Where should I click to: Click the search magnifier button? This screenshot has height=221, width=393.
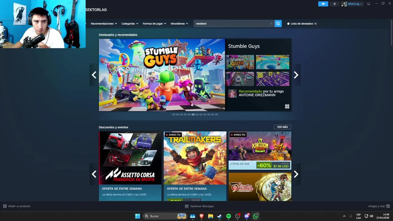tap(278, 24)
